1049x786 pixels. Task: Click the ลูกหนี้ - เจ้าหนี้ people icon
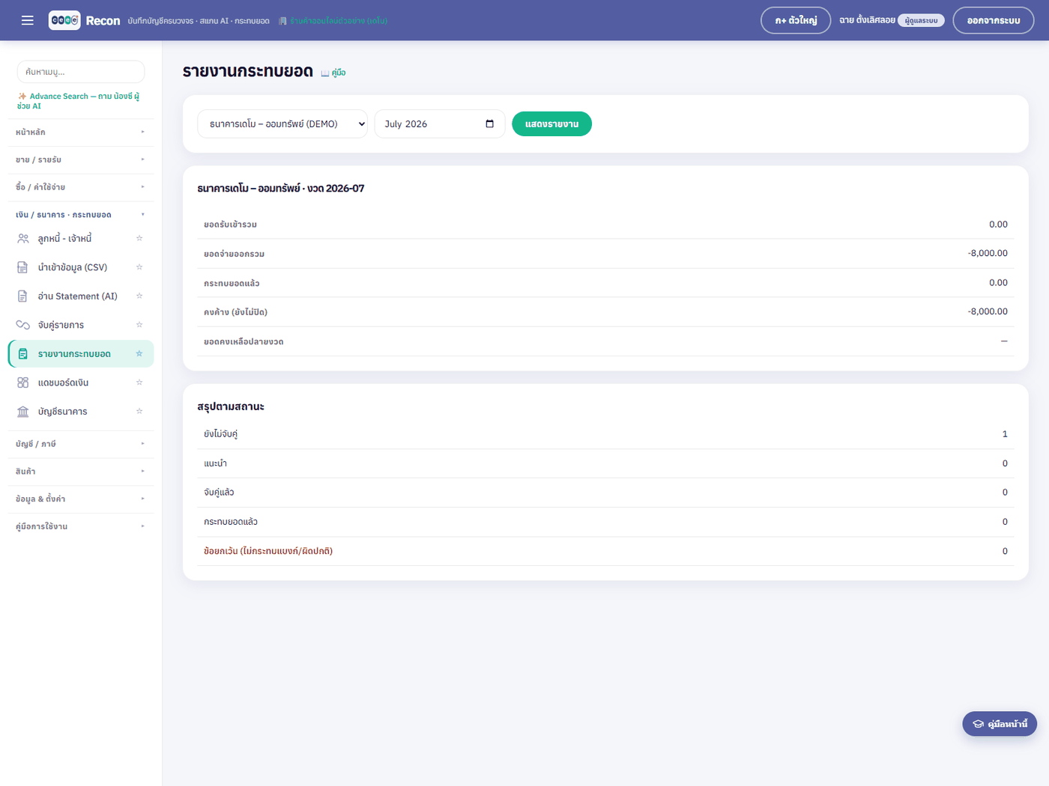tap(23, 239)
